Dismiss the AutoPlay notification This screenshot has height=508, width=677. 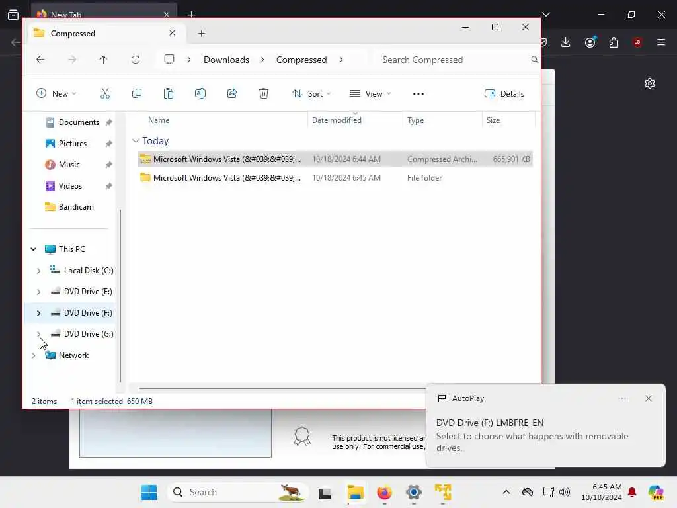[648, 398]
